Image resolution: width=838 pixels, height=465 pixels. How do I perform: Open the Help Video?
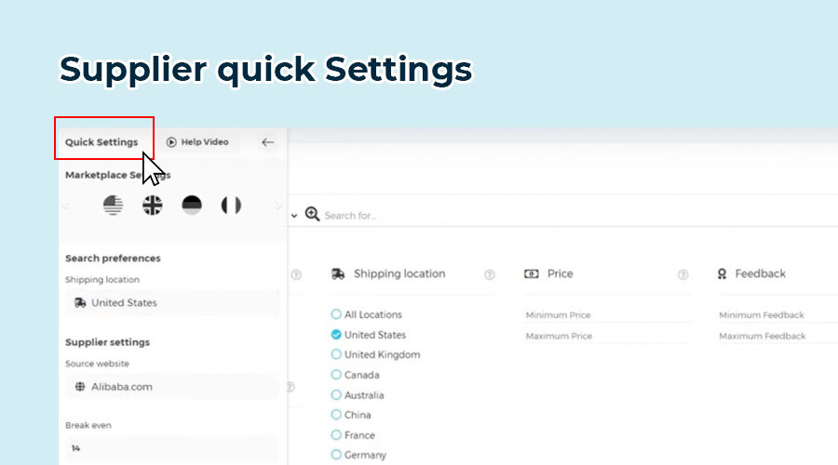tap(196, 142)
